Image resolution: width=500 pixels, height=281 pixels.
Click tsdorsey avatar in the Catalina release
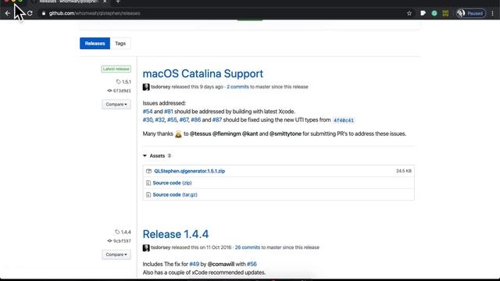(x=146, y=87)
